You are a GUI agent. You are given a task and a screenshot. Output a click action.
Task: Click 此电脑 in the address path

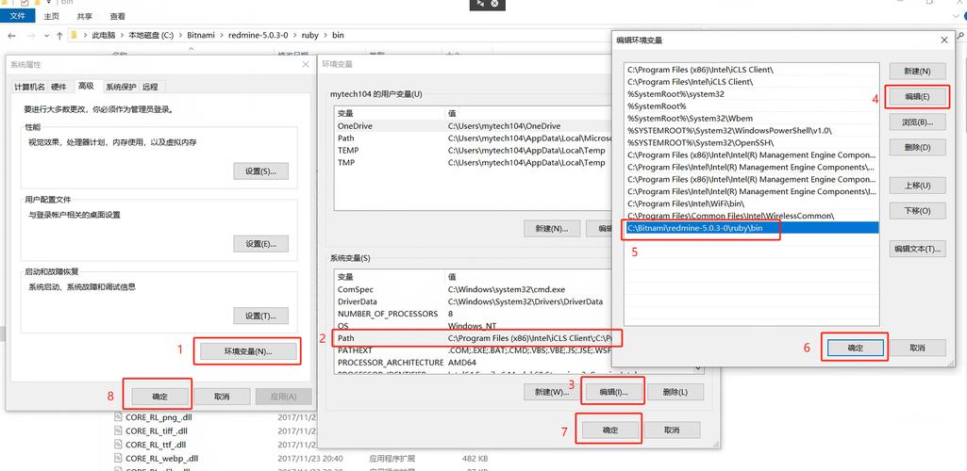click(104, 36)
